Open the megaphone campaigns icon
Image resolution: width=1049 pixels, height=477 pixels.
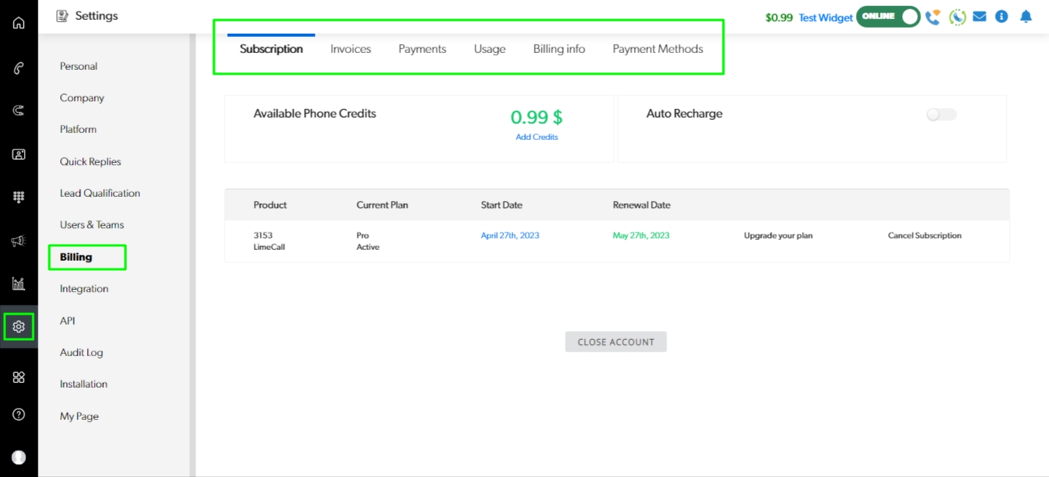point(18,241)
